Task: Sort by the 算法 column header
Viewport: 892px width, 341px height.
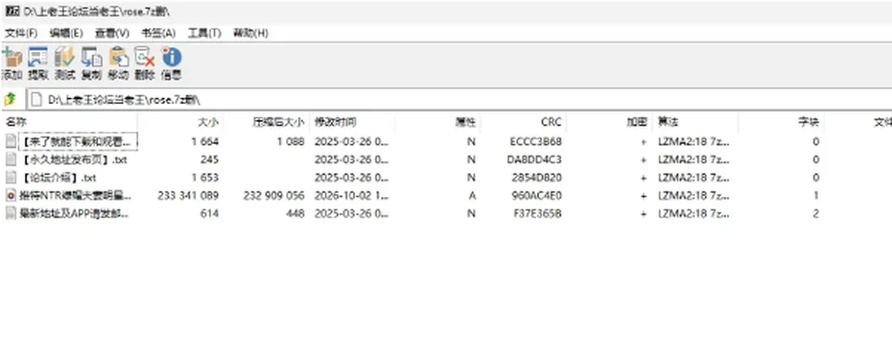Action: pos(696,122)
